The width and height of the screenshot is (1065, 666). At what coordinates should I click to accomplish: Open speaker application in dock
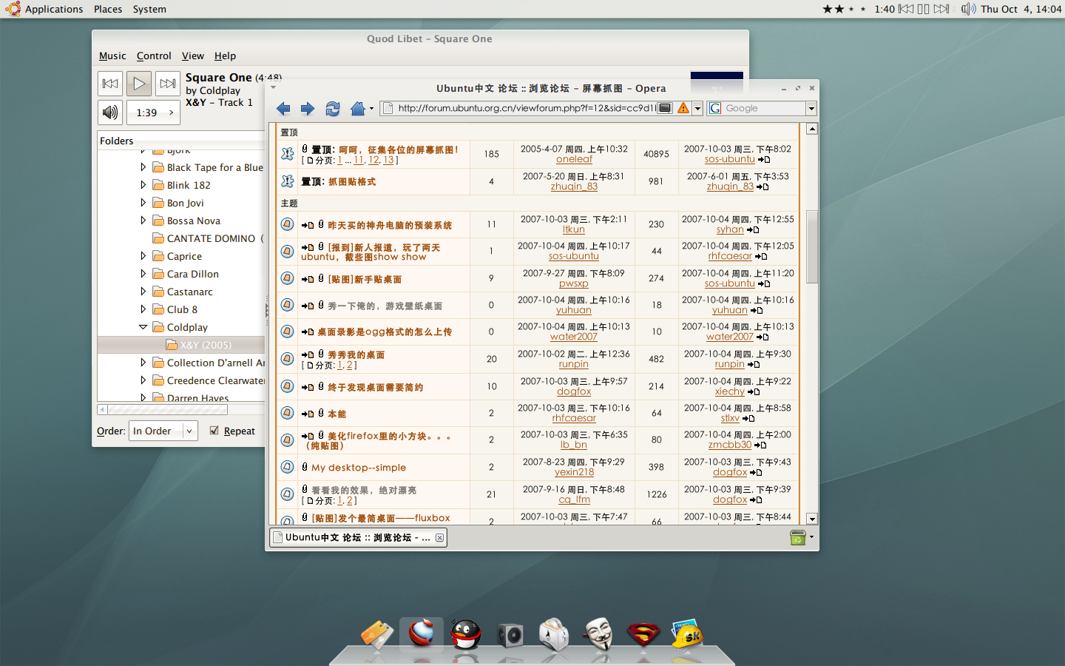[x=510, y=635]
